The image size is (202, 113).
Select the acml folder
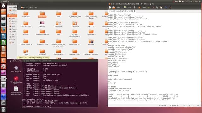[58, 14]
